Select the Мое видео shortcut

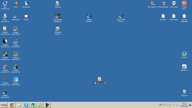[16, 16]
